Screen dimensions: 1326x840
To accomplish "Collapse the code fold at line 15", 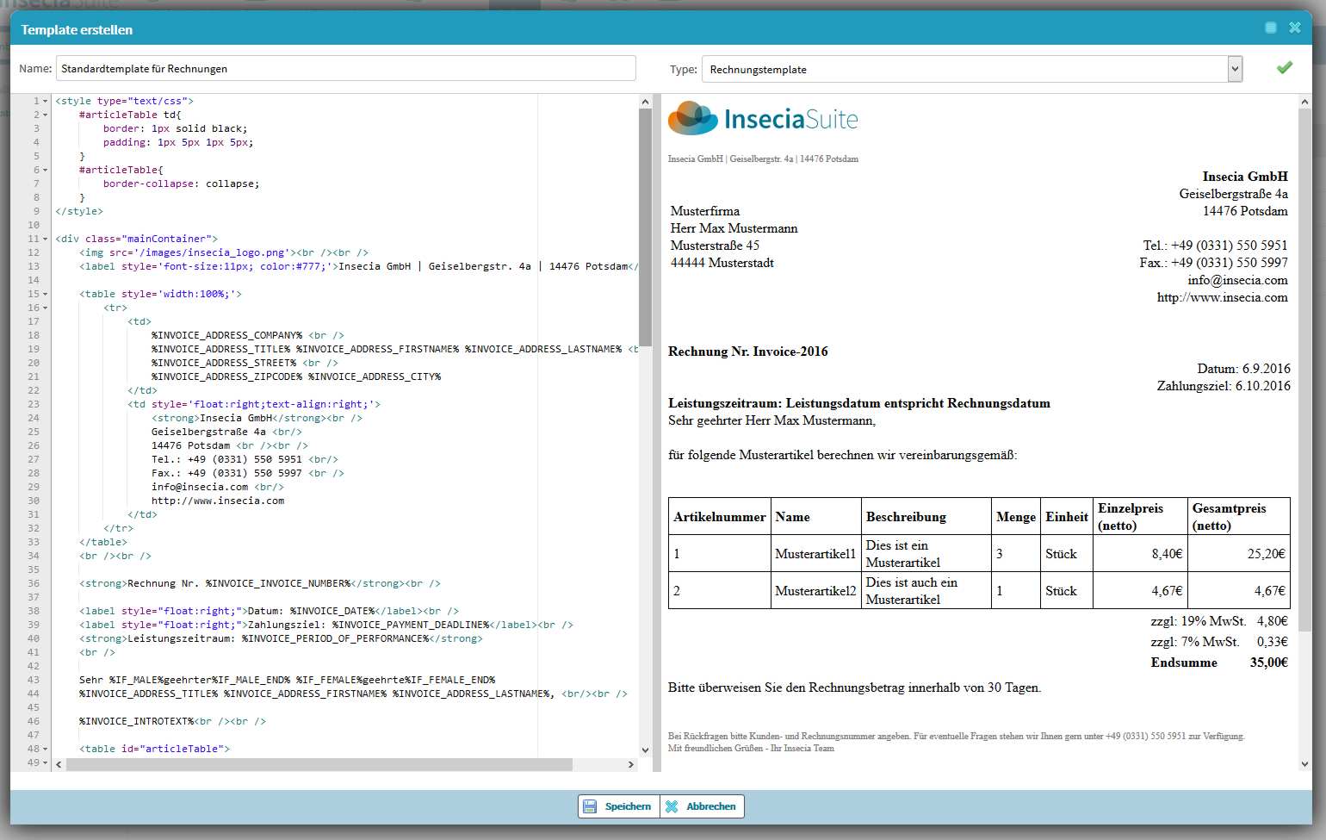I will (45, 294).
